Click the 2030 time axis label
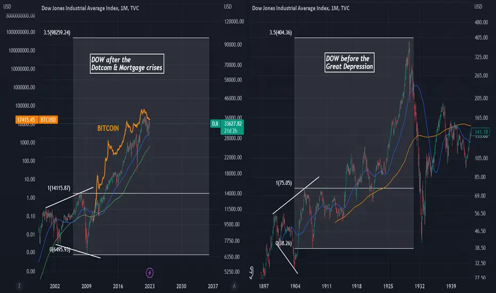The image size is (496, 293). click(181, 286)
